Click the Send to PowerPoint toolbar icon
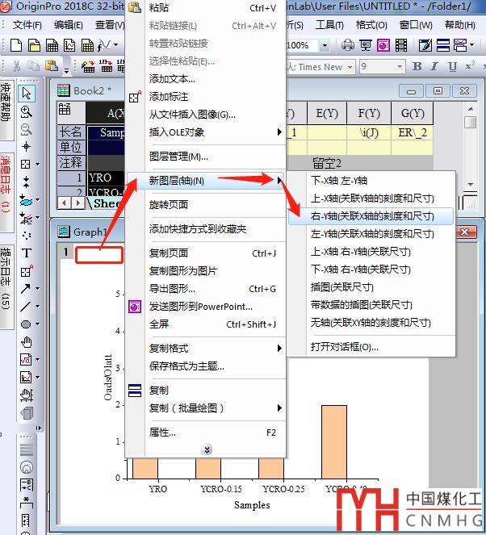 pyautogui.click(x=383, y=45)
